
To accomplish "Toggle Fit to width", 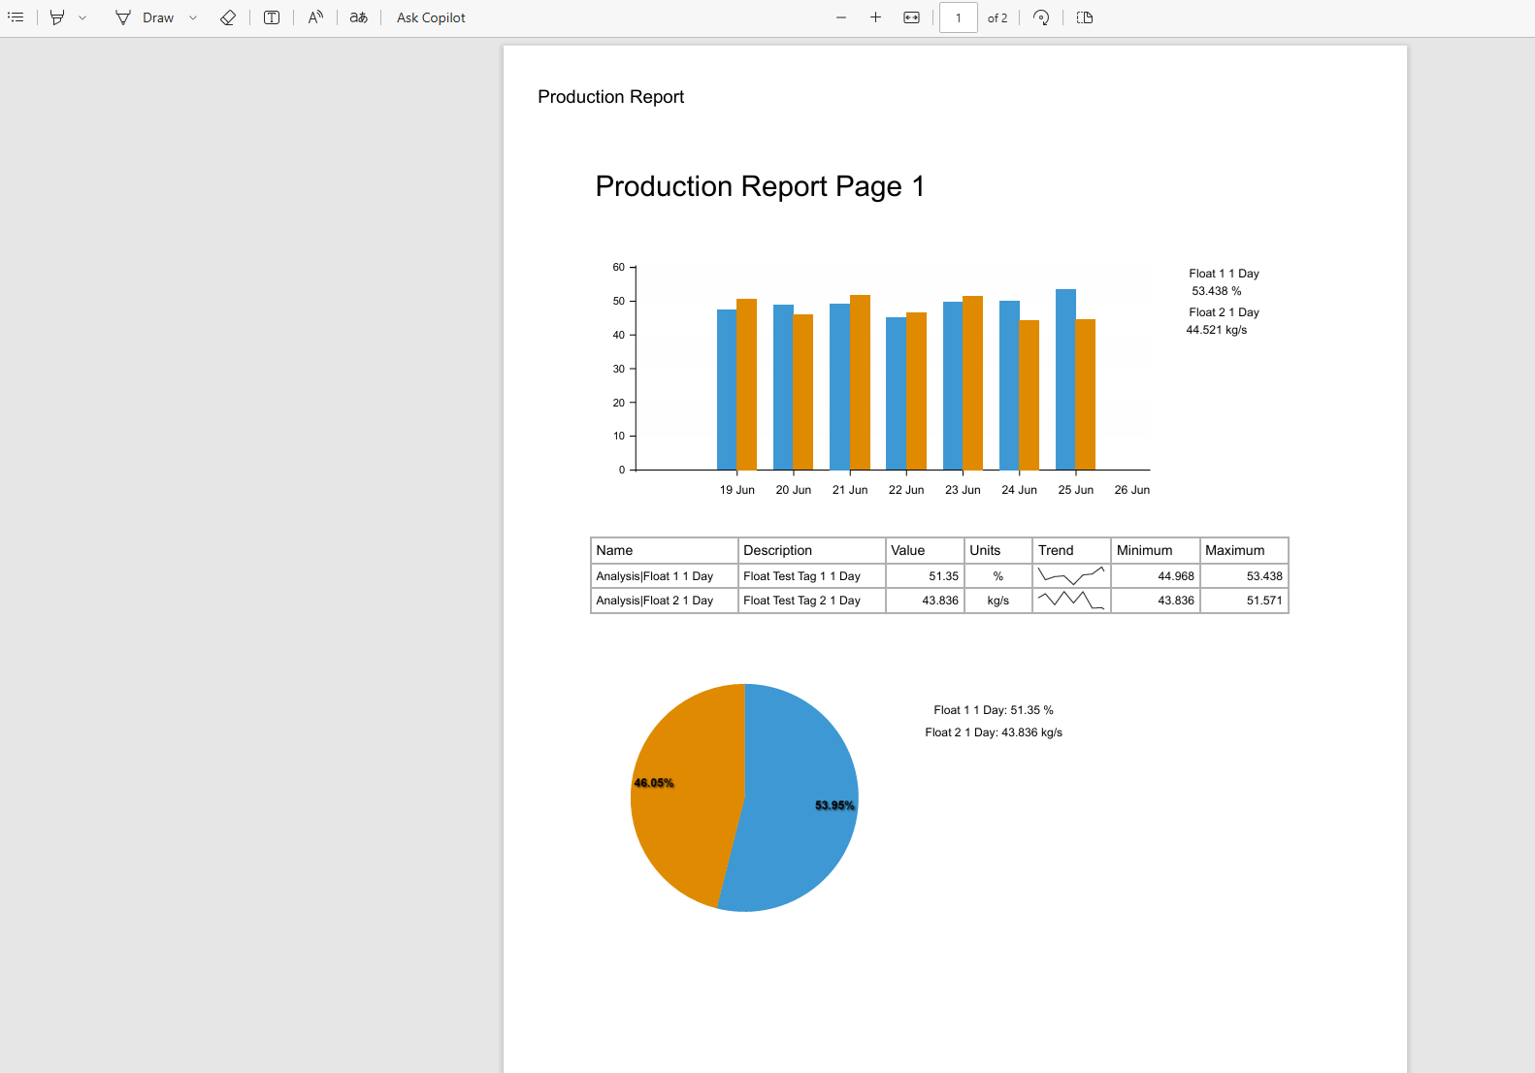I will click(911, 17).
